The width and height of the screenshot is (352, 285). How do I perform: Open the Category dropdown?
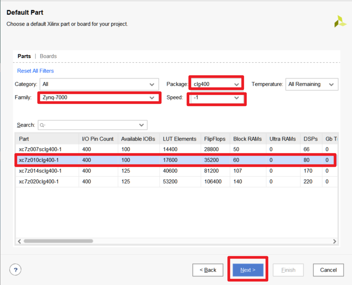tap(99, 84)
